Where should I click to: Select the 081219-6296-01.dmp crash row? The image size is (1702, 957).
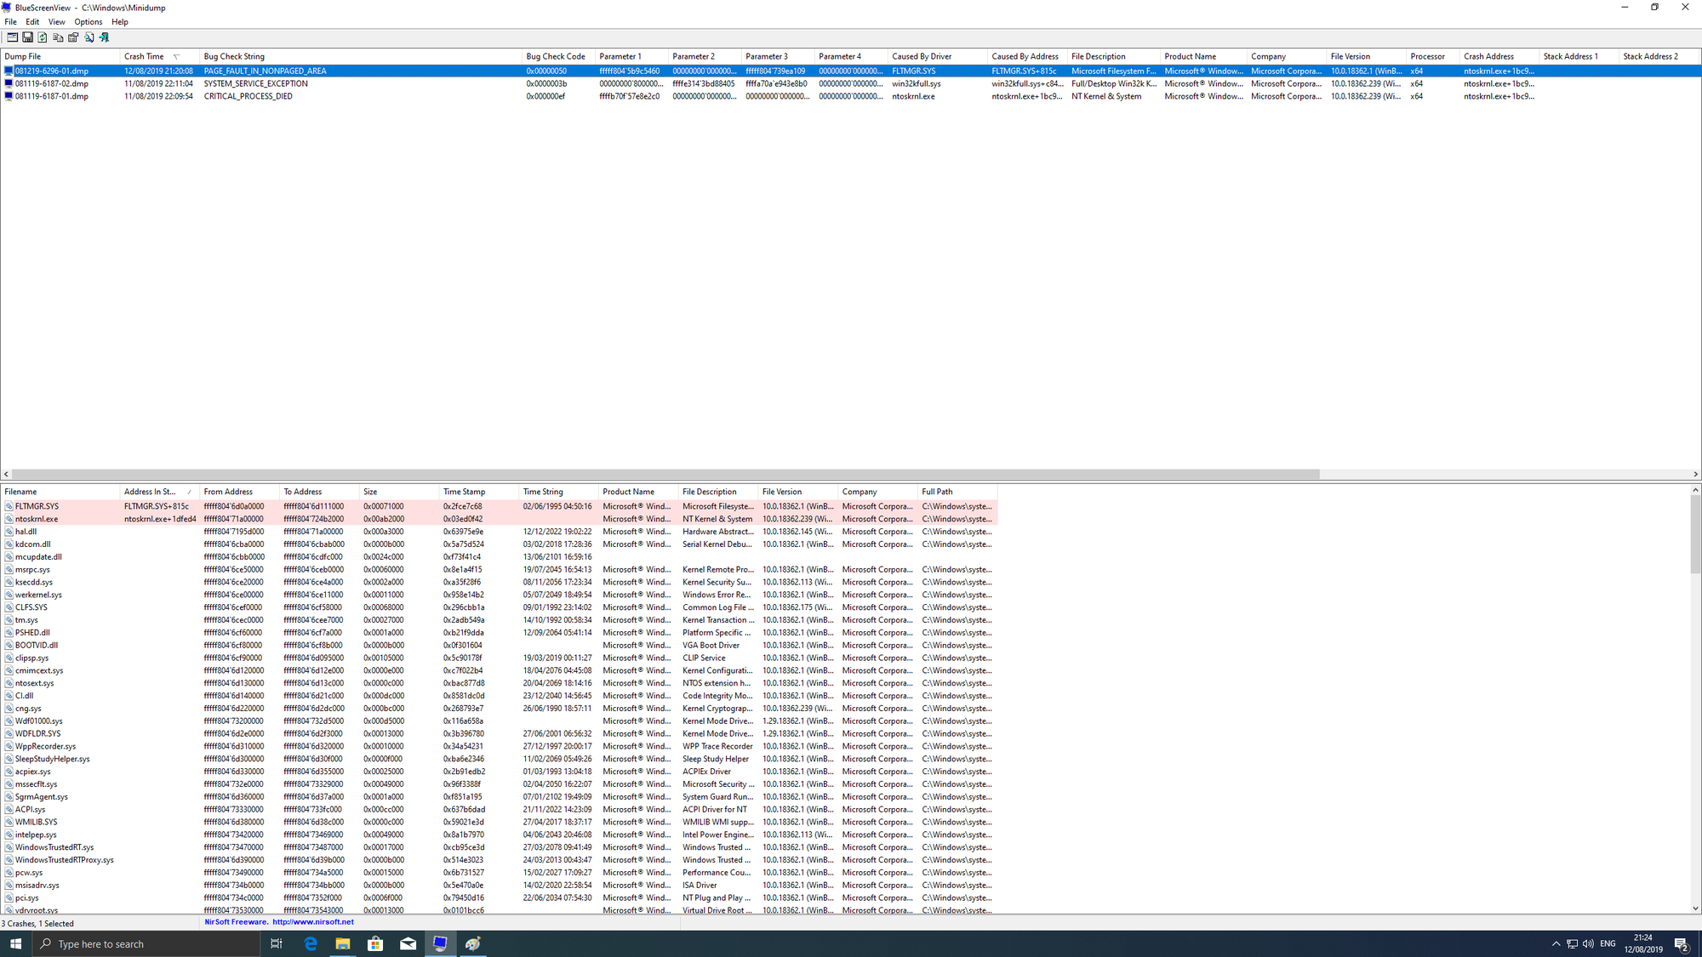(851, 71)
